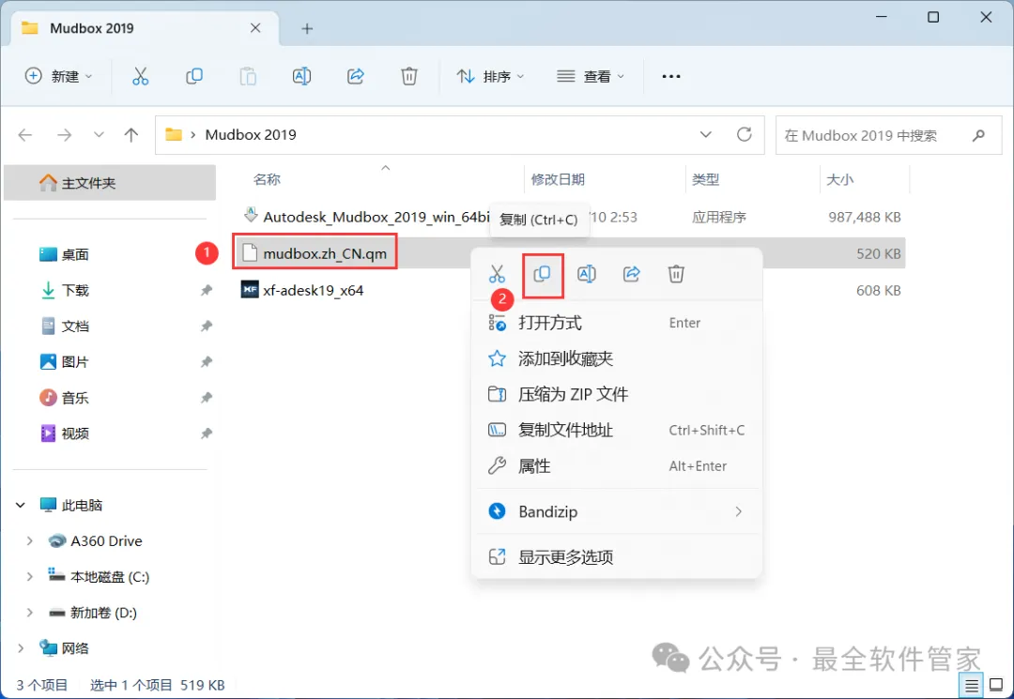The image size is (1014, 699).
Task: Select the mudbox.zh_CN.qm file
Action: [x=315, y=253]
